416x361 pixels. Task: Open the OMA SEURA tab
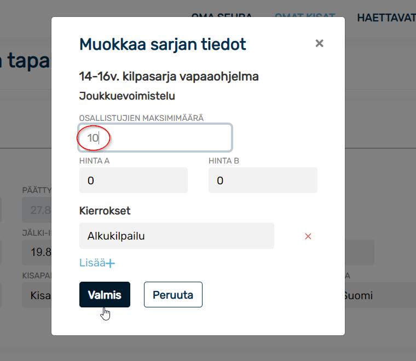(222, 15)
